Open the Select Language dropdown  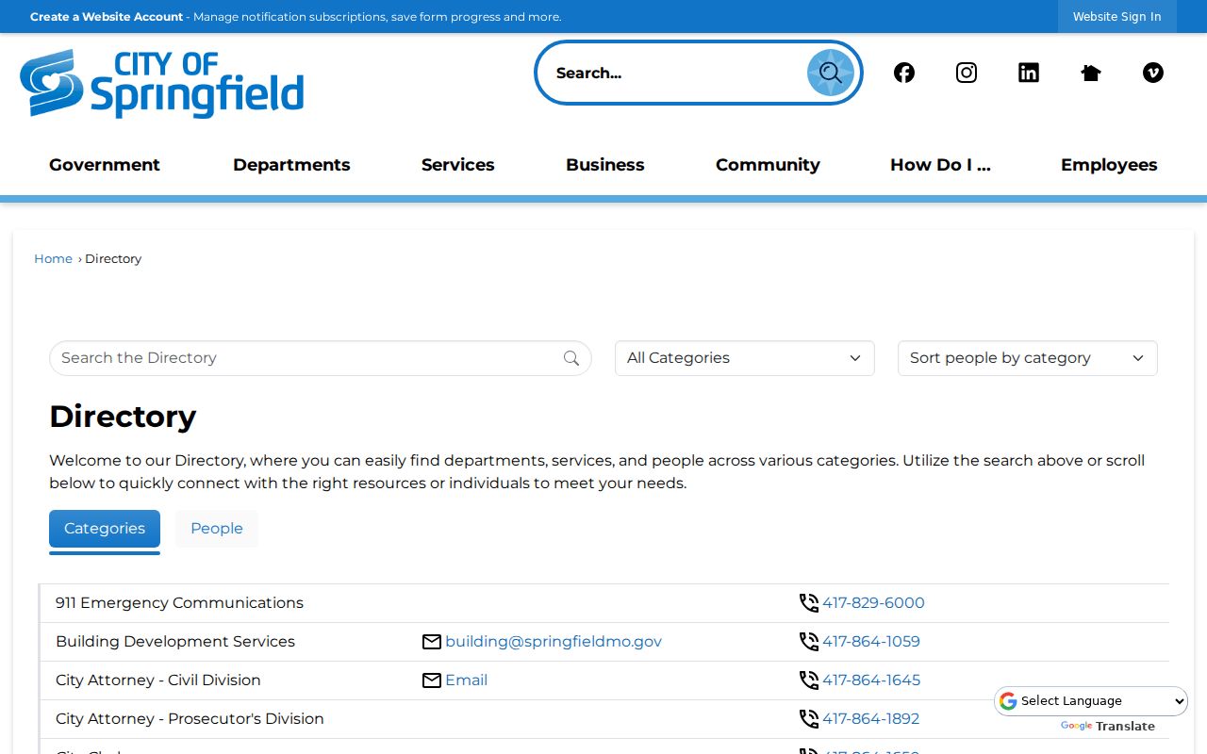[x=1091, y=701]
